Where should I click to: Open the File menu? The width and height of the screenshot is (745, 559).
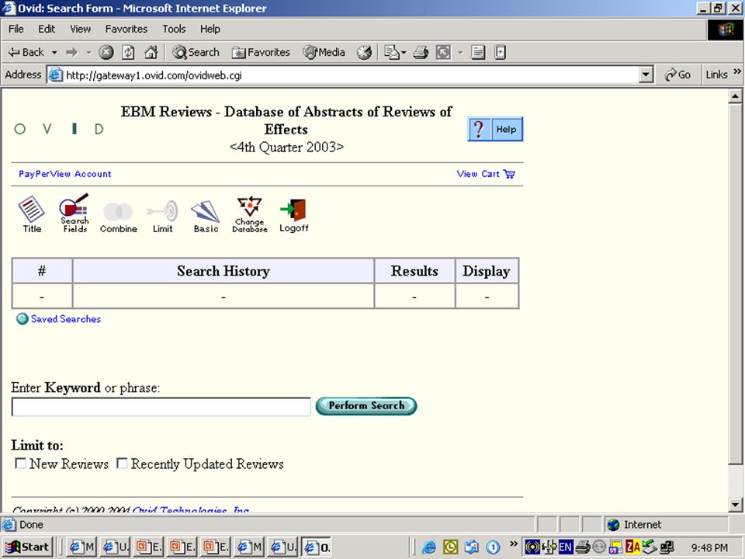16,29
